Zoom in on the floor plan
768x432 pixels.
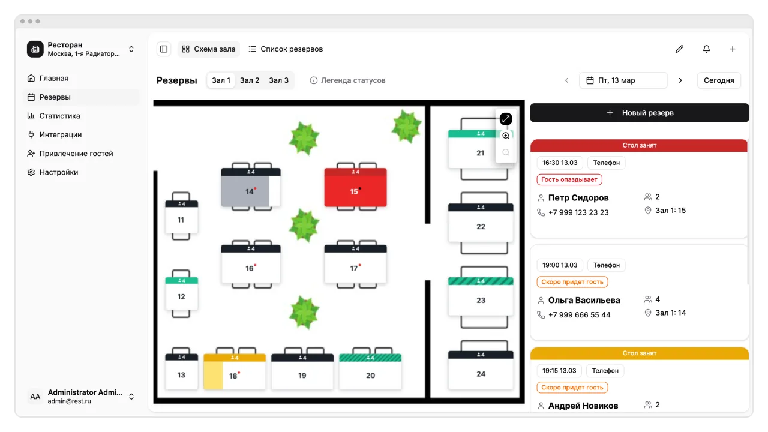click(x=506, y=136)
